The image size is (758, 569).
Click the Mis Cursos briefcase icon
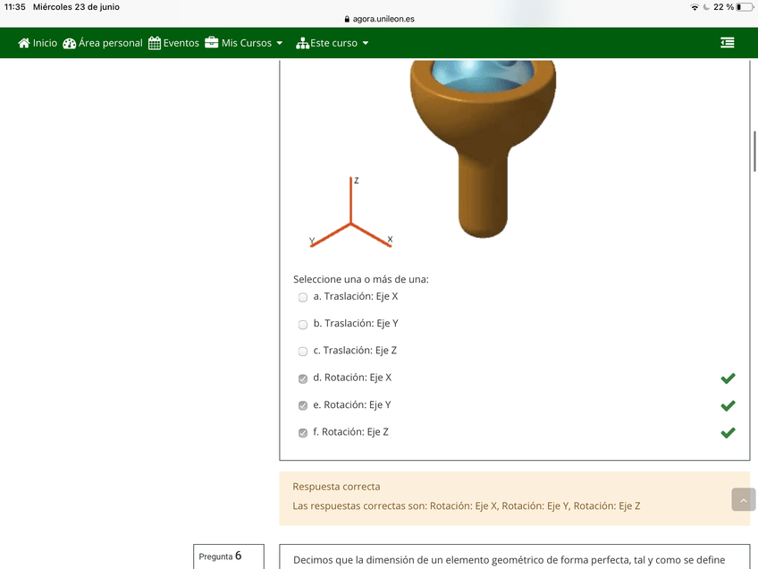tap(212, 43)
